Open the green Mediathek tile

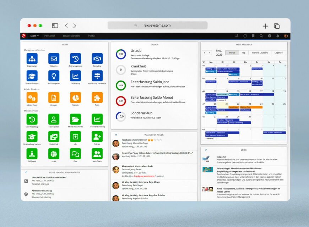click(54, 137)
